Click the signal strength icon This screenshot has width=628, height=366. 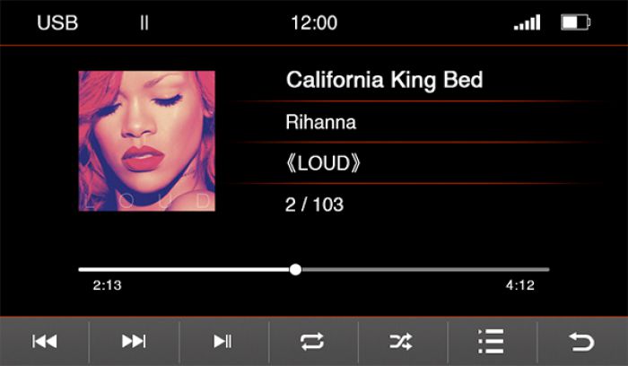point(528,22)
